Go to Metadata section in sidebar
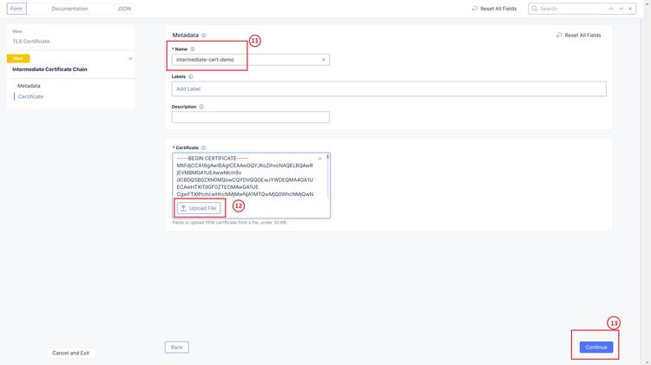This screenshot has width=651, height=365. [x=29, y=86]
